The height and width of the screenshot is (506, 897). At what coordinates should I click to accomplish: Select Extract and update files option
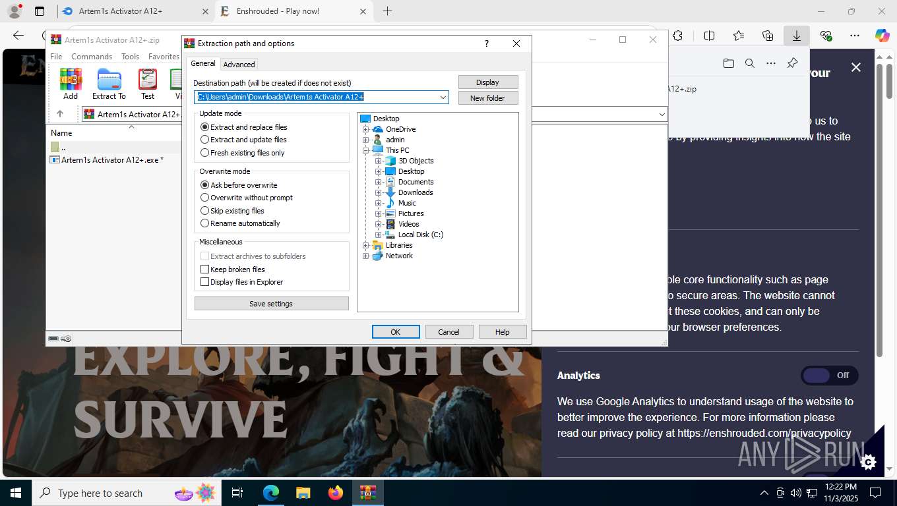(x=243, y=140)
